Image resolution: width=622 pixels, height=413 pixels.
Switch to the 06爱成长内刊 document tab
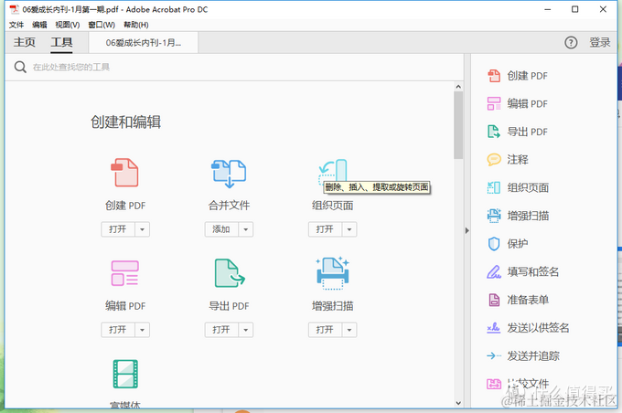pos(144,43)
